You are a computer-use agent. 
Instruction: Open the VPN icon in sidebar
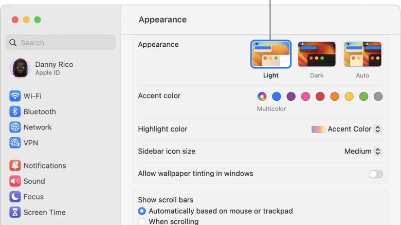(x=15, y=143)
